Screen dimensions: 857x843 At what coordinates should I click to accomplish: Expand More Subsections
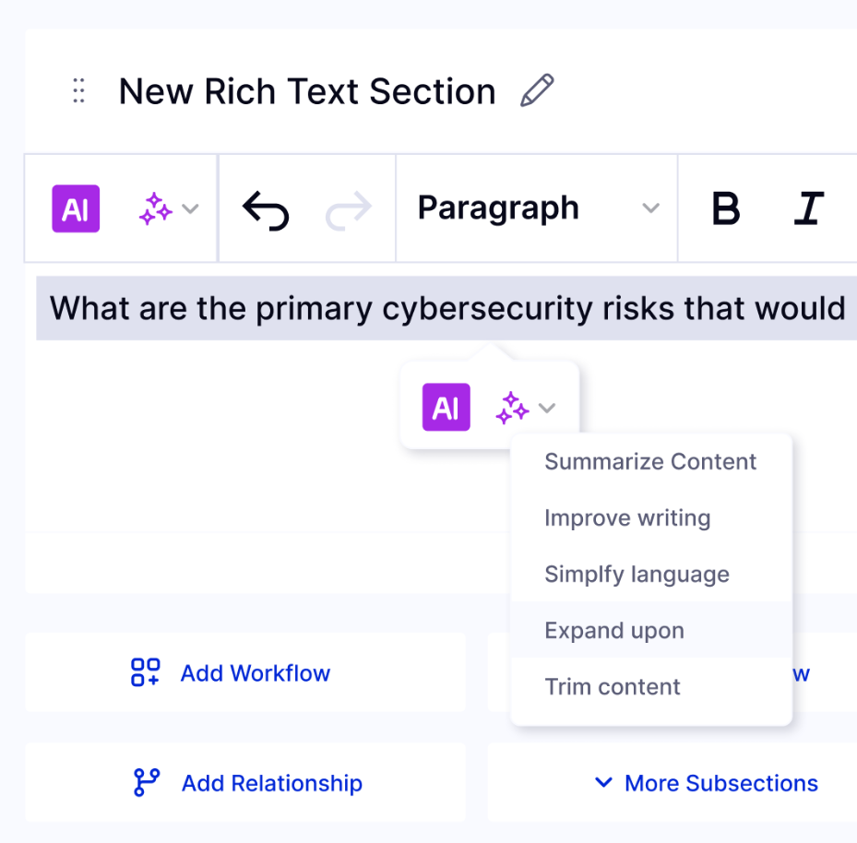coord(707,782)
